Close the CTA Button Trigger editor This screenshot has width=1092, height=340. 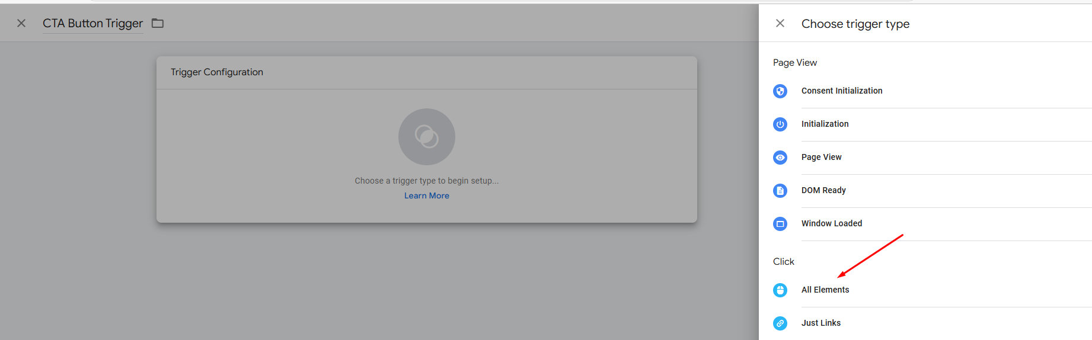coord(21,23)
